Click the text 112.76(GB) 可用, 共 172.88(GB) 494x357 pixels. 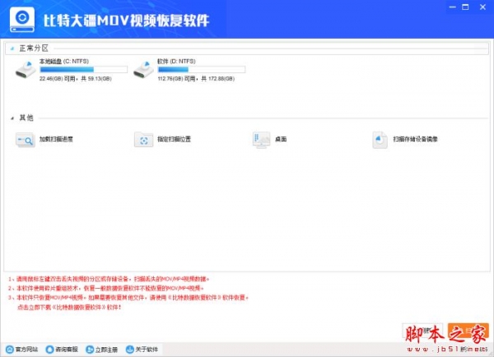tap(196, 79)
